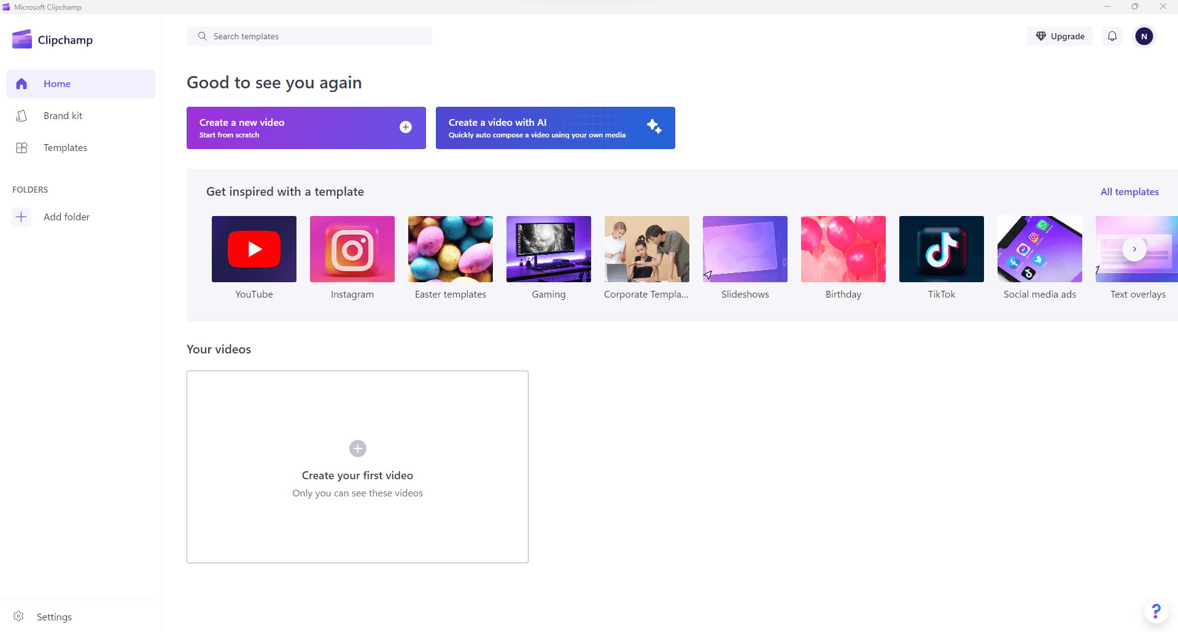The height and width of the screenshot is (632, 1178).
Task: Click the Upgrade diamond icon
Action: [x=1041, y=36]
